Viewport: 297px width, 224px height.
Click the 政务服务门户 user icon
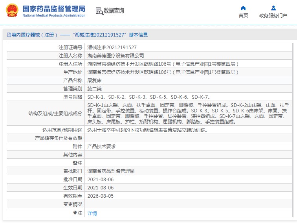click(273, 8)
